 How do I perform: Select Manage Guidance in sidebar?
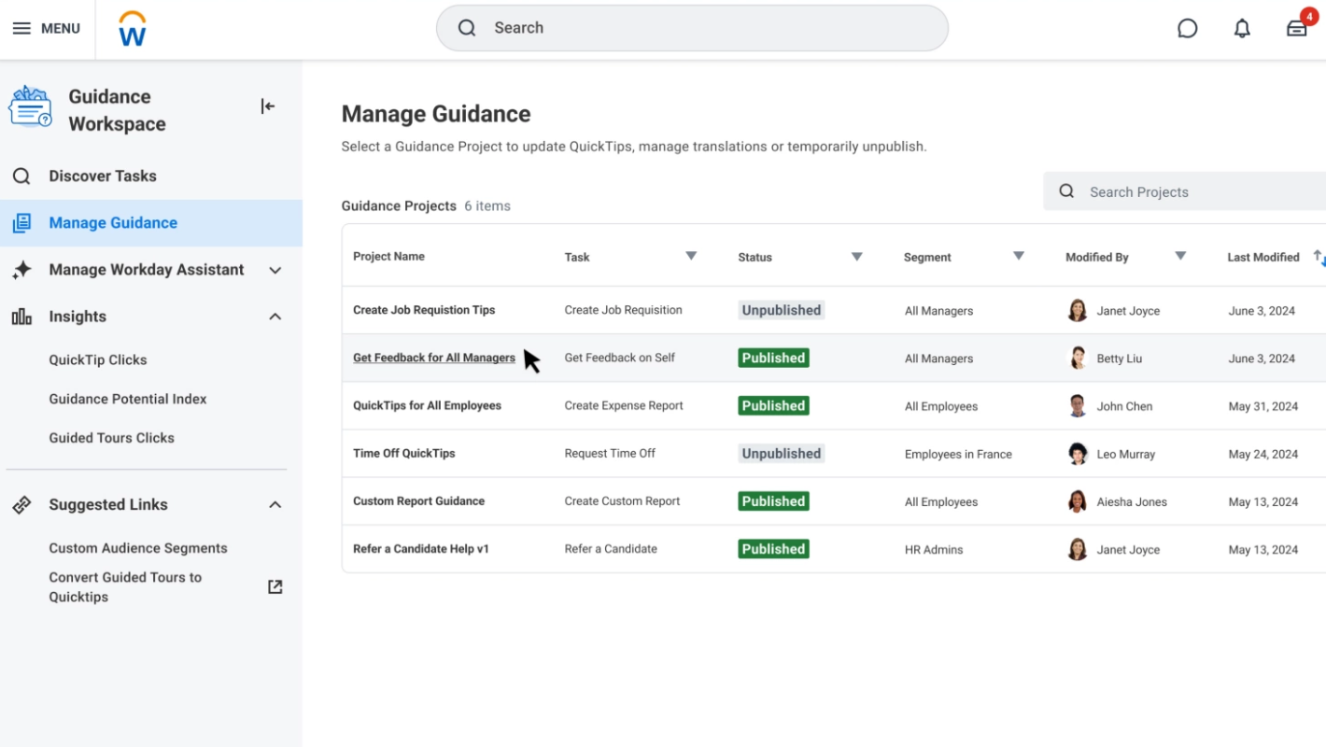coord(113,222)
